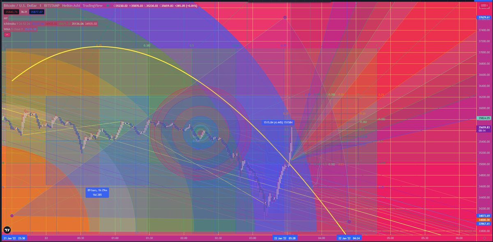
Task: Click the 01:00 time axis label
Action: 115,238
